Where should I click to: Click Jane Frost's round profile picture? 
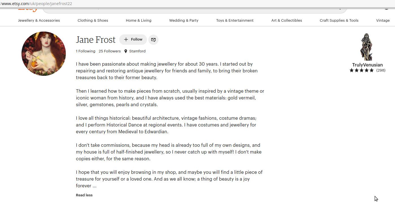(x=44, y=54)
